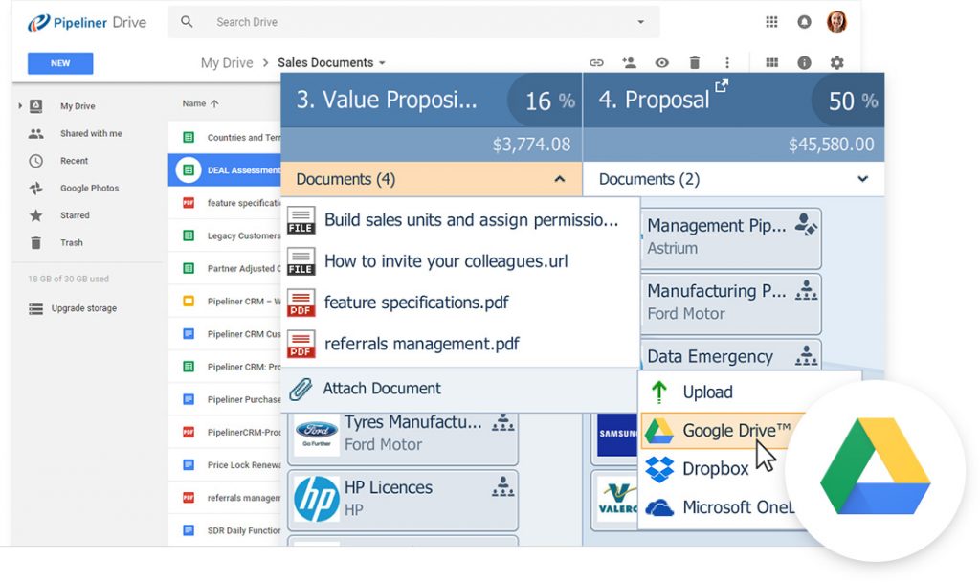
Task: Open the Data Emergency card
Action: point(730,355)
